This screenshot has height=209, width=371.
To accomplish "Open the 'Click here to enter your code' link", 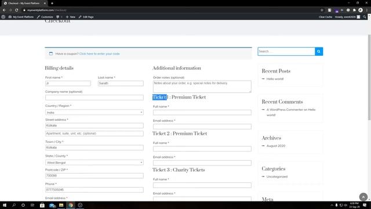I will click(99, 54).
